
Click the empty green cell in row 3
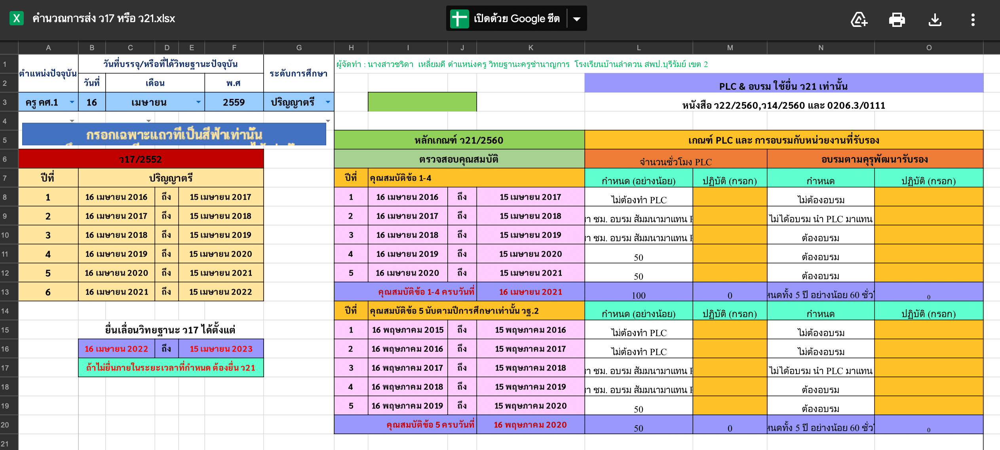(422, 102)
